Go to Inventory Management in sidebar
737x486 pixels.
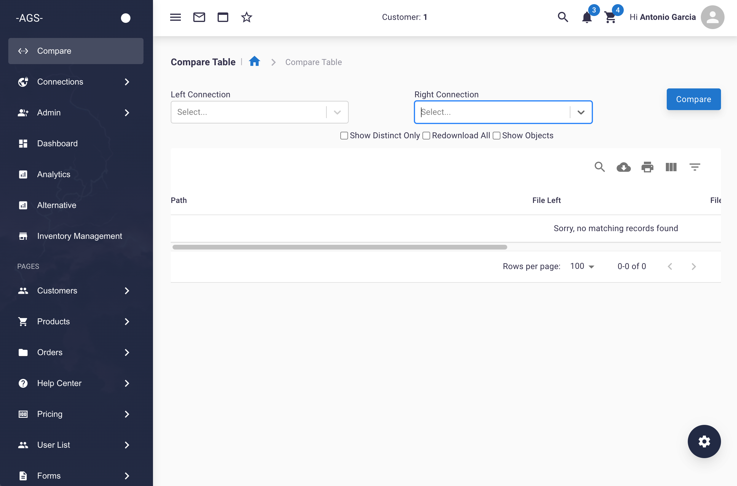(x=79, y=236)
